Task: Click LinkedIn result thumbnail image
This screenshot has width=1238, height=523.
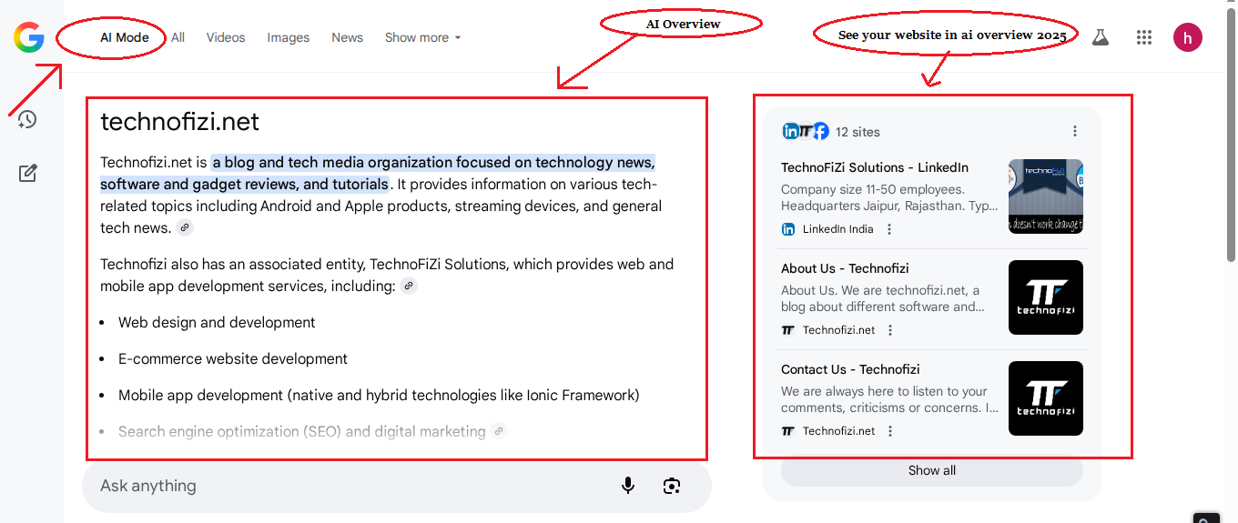Action: pos(1046,196)
